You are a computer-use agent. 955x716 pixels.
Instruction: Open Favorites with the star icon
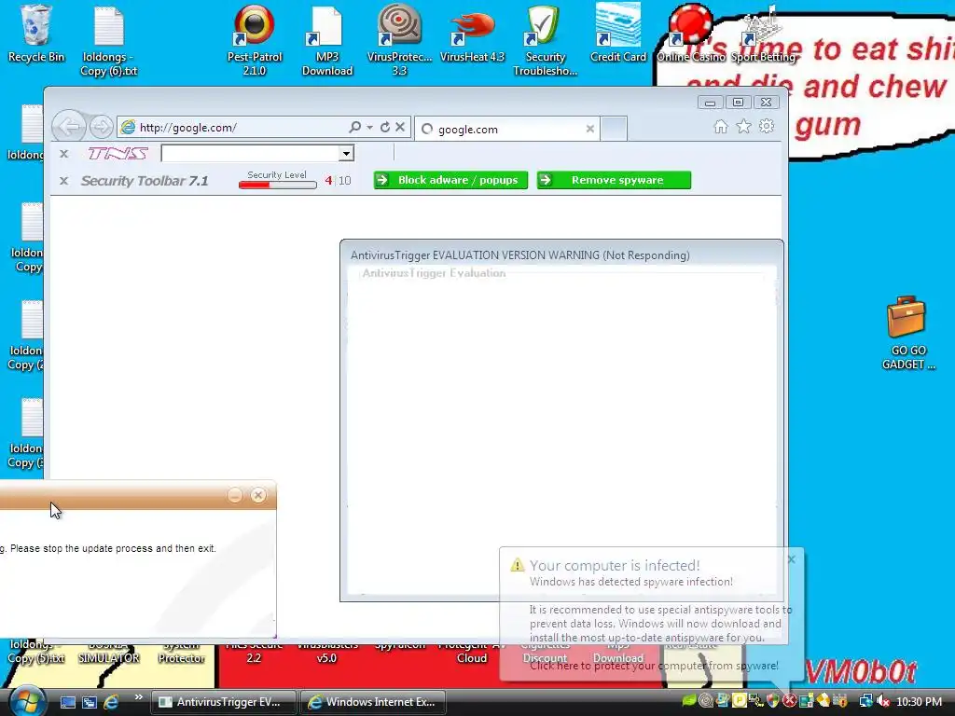(x=743, y=126)
